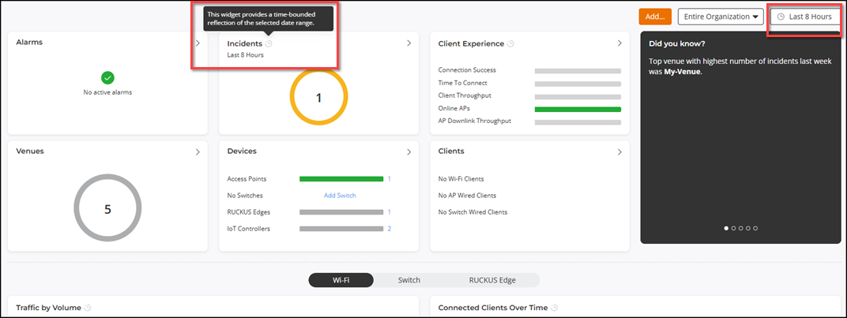
Task: Click the Incidents yellow donut chart
Action: coord(319,98)
